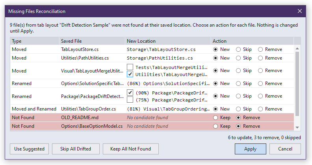Select the Utilities\PathUtilities.cs saved file cell

click(x=85, y=58)
